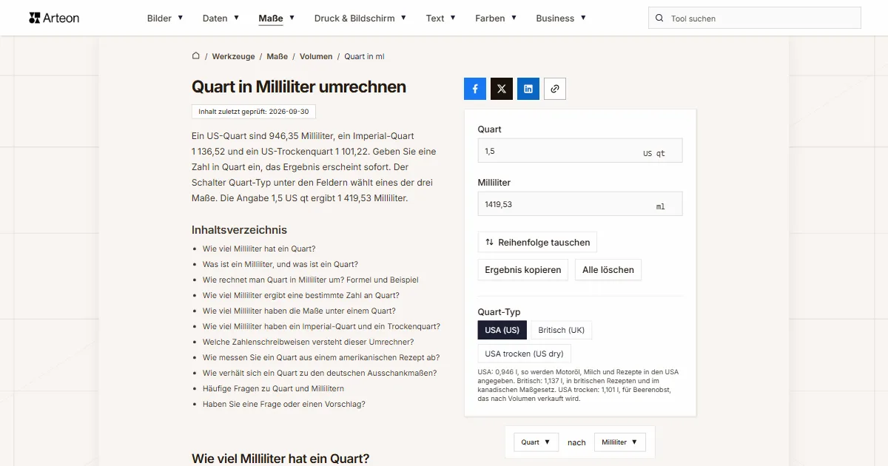Jump to Was ist ein Milliliter section
888x466 pixels.
click(280, 264)
